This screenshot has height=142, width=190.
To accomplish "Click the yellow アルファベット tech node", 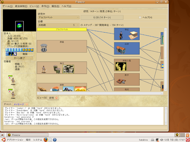I will click(x=62, y=30).
